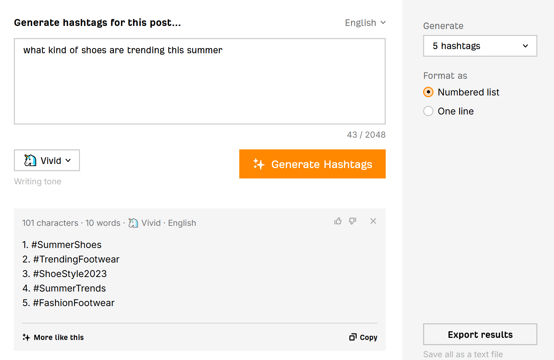Click the sparkle icon beside More like this
This screenshot has height=360, width=554.
26,337
